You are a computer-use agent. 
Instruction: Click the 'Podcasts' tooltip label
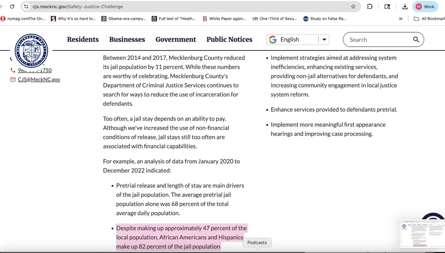pyautogui.click(x=257, y=242)
